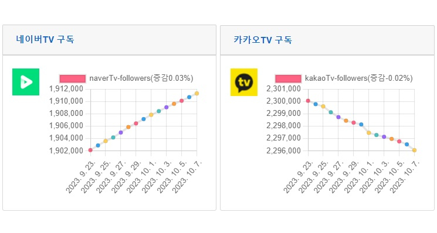Select the last yellow data point on Naver chart

pos(197,94)
